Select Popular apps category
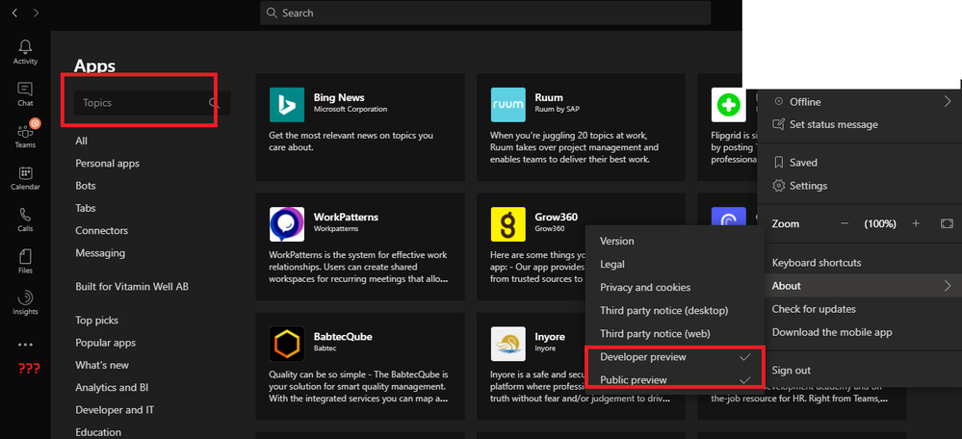 pyautogui.click(x=106, y=343)
